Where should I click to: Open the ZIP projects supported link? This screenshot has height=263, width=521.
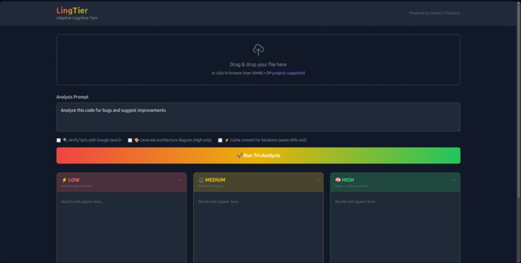(x=285, y=73)
